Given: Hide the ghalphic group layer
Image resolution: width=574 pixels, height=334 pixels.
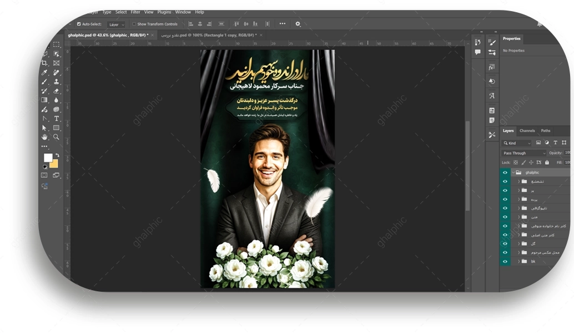Looking at the screenshot, I should 505,173.
